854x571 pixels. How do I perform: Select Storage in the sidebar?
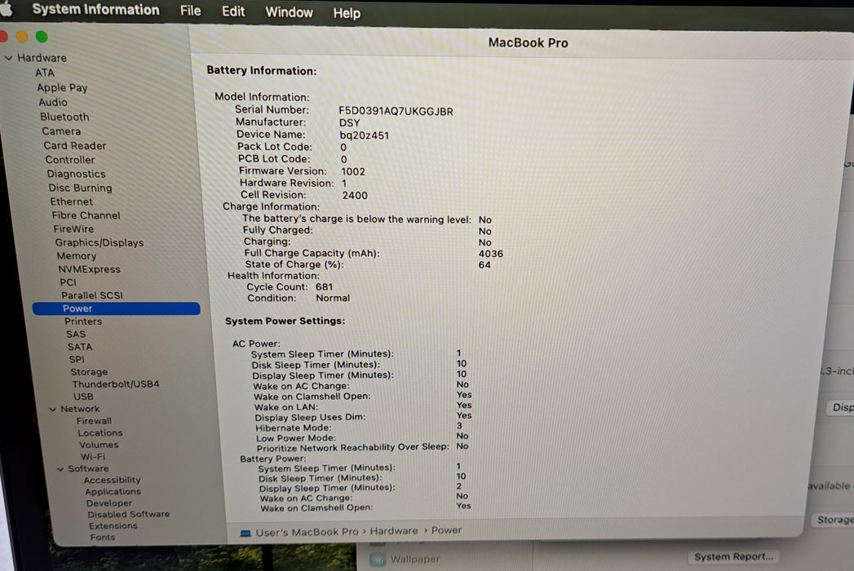click(89, 372)
